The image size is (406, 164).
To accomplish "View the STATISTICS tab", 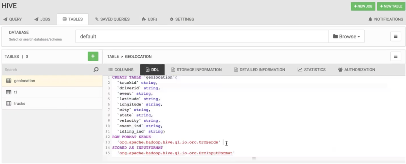I will (x=312, y=70).
